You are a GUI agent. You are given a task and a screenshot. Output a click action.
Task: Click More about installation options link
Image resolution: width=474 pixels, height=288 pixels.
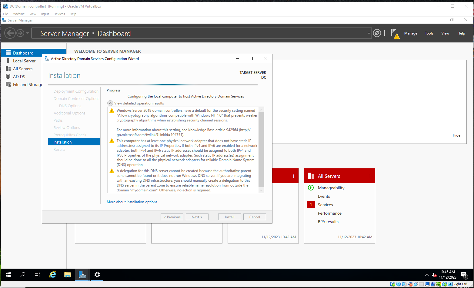[x=132, y=202]
